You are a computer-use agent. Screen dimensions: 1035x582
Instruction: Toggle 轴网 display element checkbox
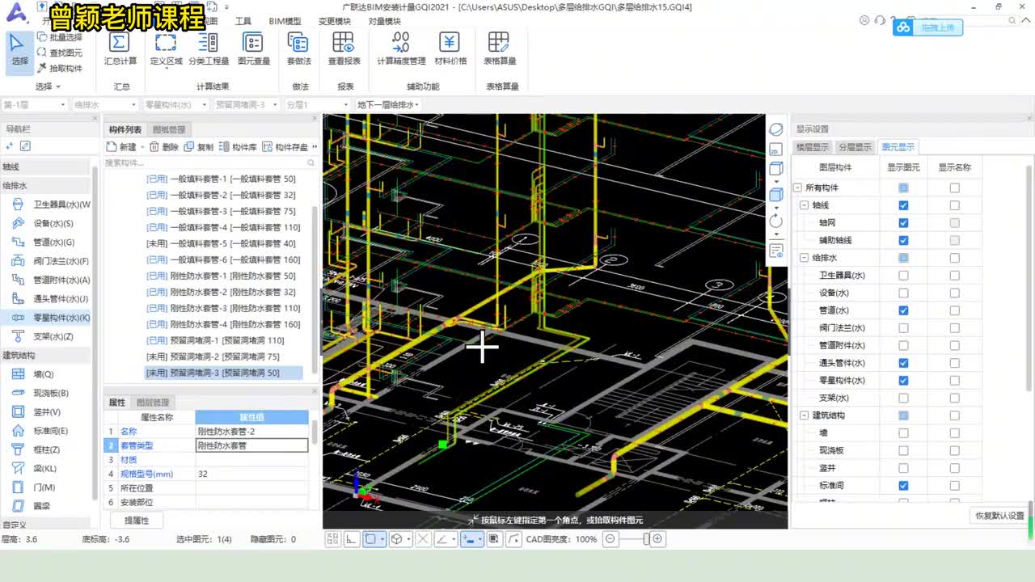(x=903, y=223)
